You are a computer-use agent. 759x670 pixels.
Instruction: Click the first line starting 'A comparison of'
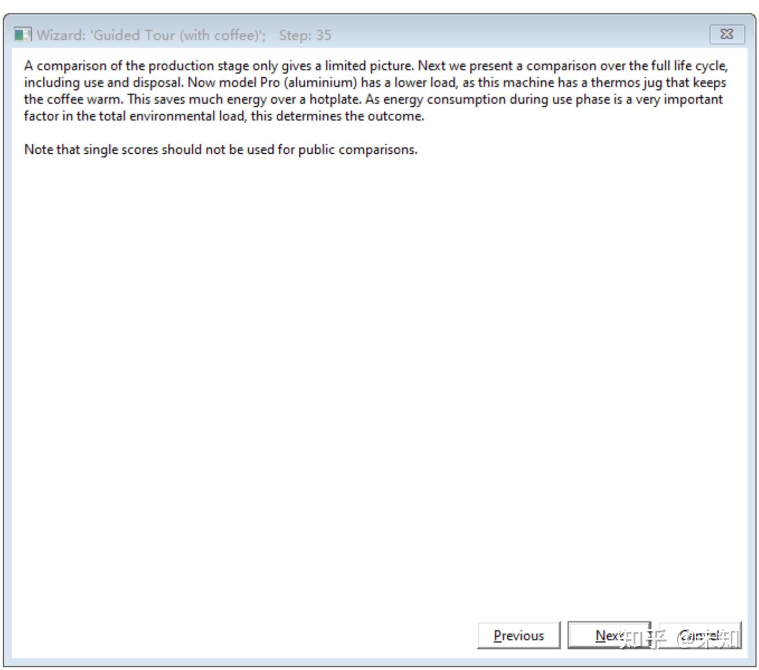pos(376,66)
